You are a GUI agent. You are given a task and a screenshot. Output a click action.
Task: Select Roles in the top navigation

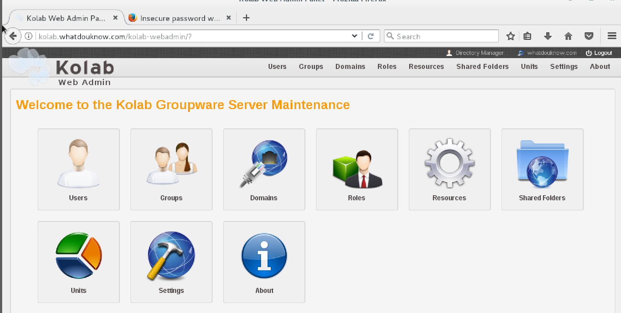tap(387, 66)
